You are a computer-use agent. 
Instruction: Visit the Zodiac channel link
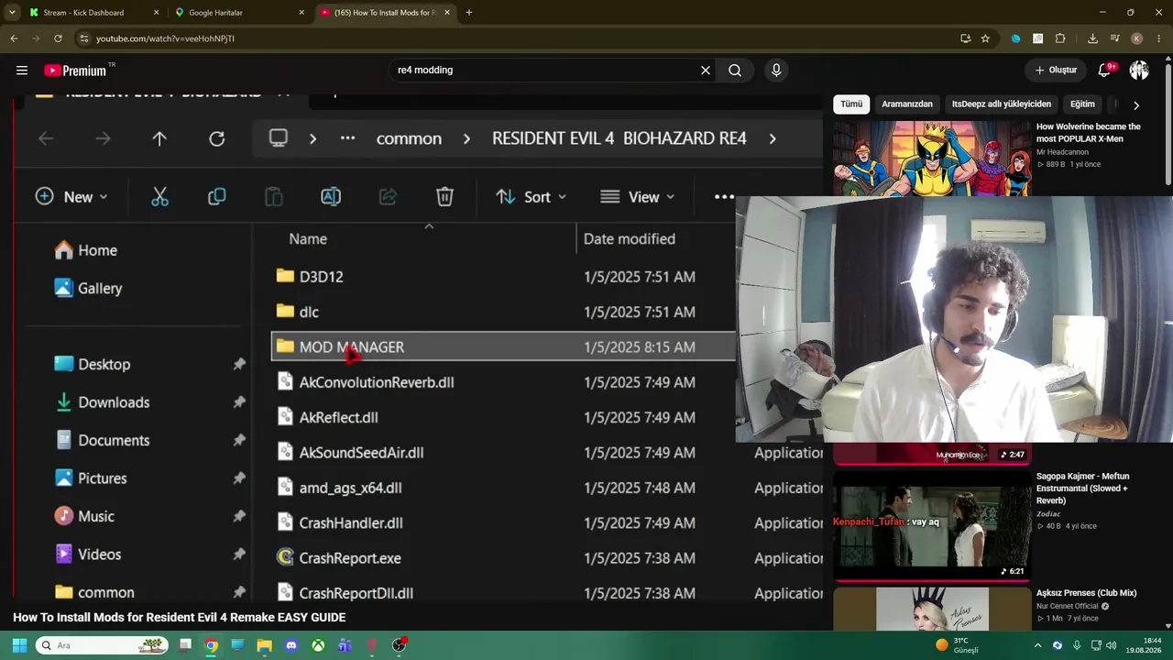1048,514
